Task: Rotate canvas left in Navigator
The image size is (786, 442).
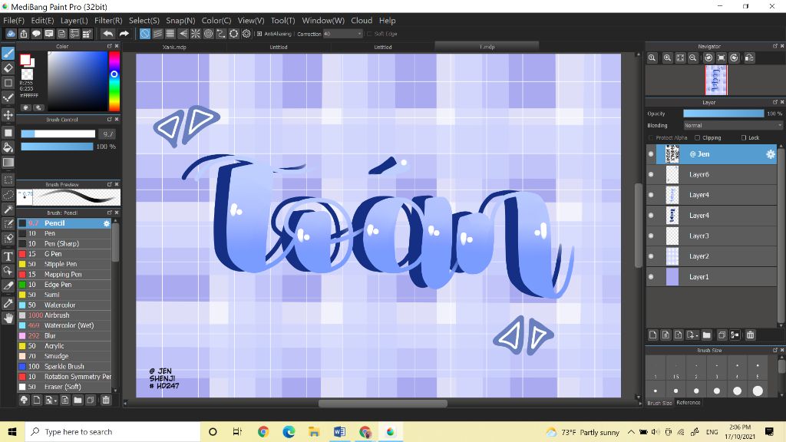Action: [x=708, y=58]
